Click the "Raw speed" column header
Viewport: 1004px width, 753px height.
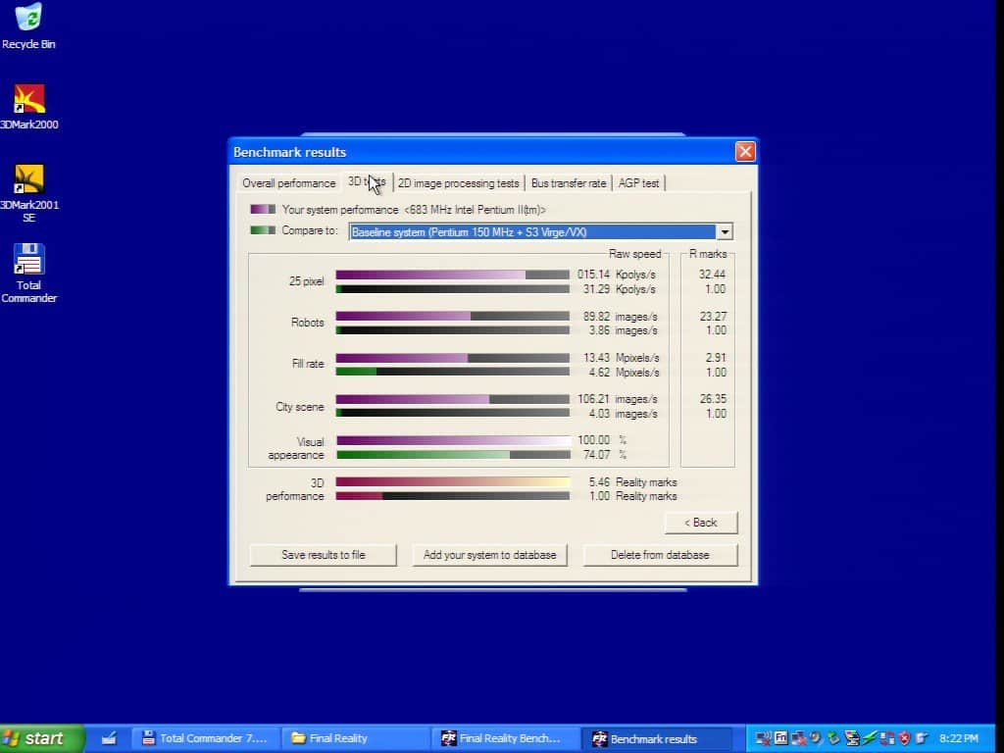[x=634, y=254]
